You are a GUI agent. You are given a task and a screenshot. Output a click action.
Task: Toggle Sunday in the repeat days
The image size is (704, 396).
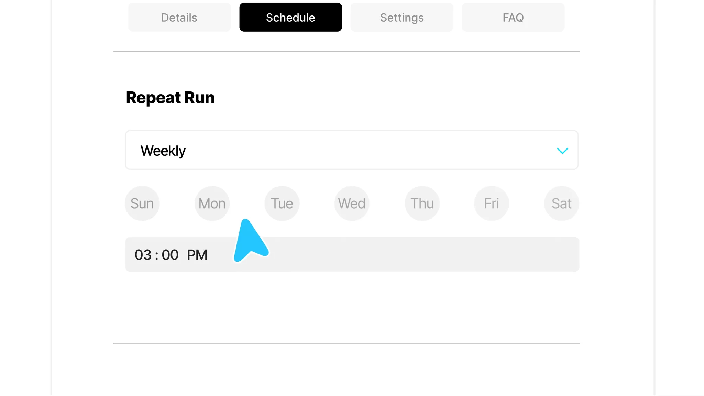142,203
